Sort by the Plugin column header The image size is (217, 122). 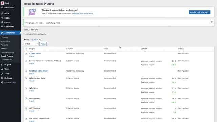32,49
